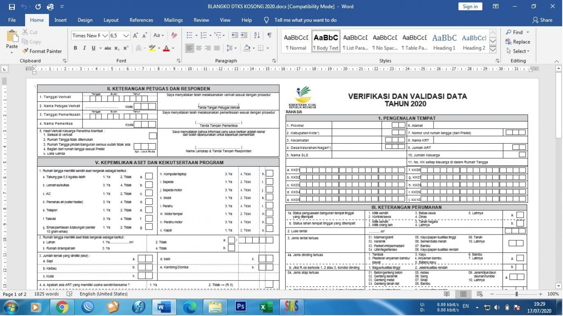Tick the box for Pemanas air row d
This screenshot has height=316, width=563.
[x=149, y=202]
